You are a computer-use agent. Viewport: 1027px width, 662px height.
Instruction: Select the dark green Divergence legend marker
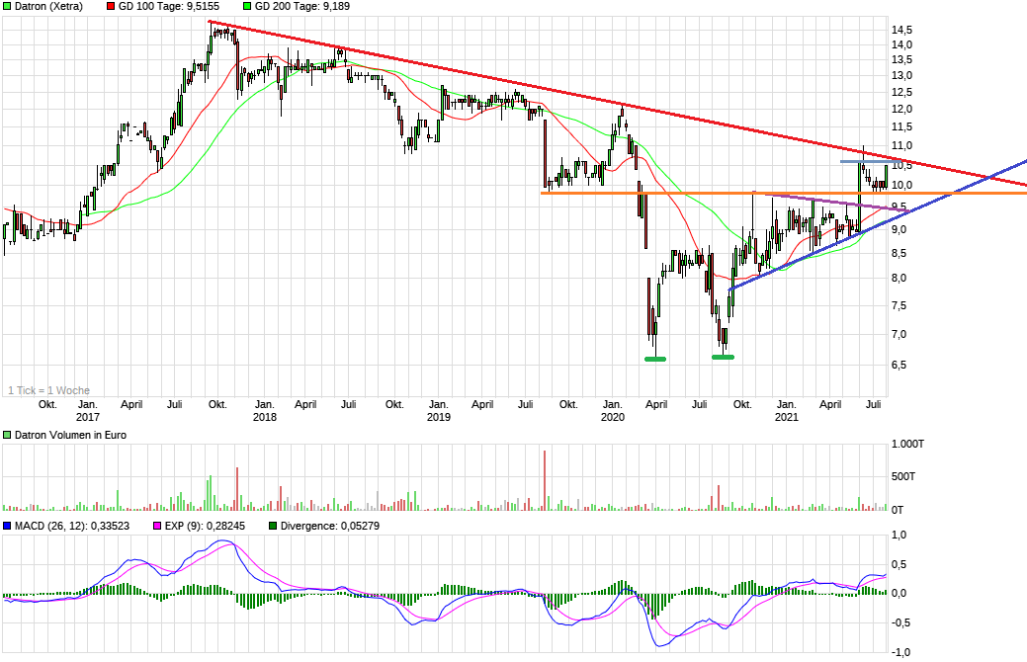[x=272, y=525]
